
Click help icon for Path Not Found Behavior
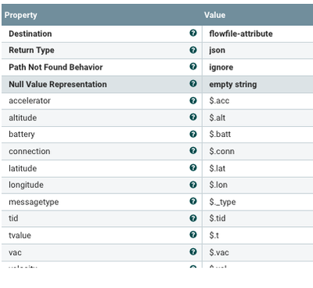[193, 67]
